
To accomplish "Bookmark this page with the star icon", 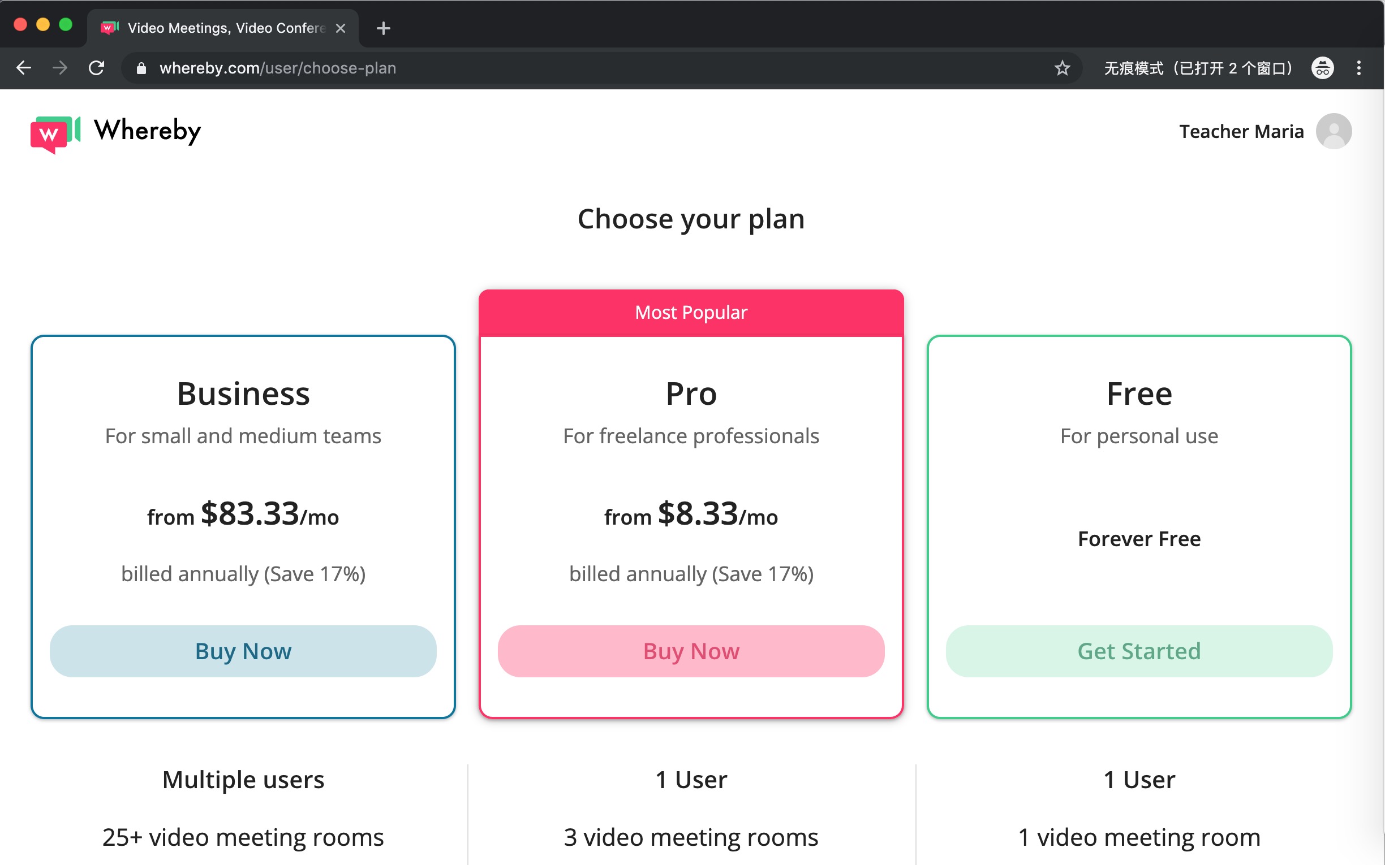I will click(1061, 68).
